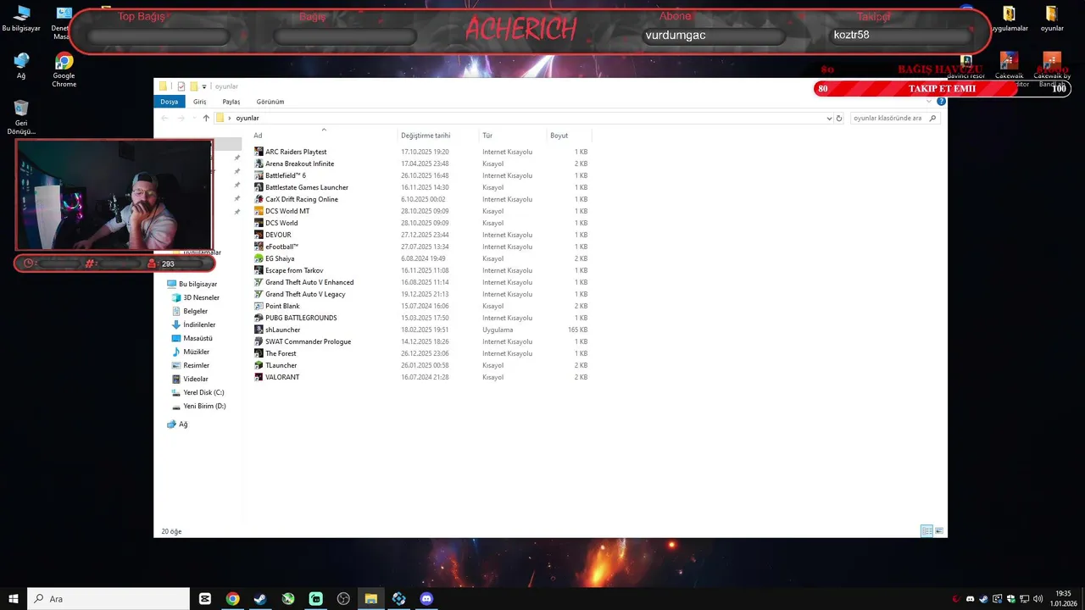Screen dimensions: 1085x610
Task: Open İndirilenler in navigation pane
Action: pyautogui.click(x=193, y=324)
